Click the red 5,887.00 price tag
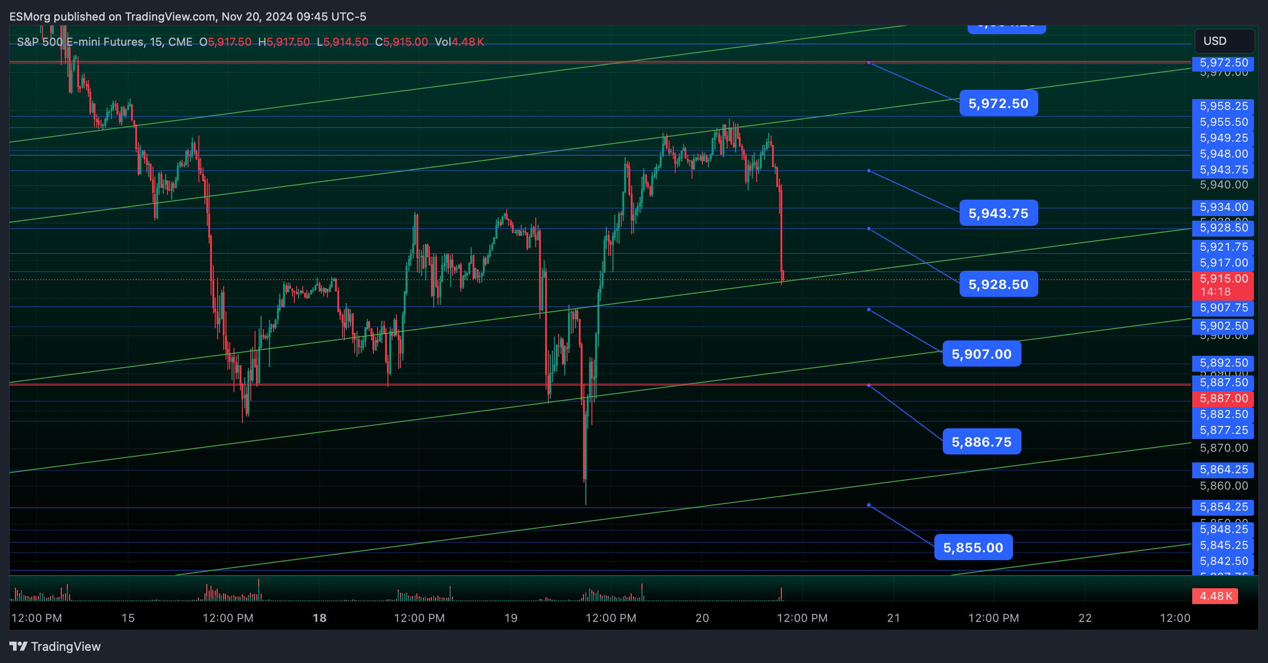 coord(1223,398)
